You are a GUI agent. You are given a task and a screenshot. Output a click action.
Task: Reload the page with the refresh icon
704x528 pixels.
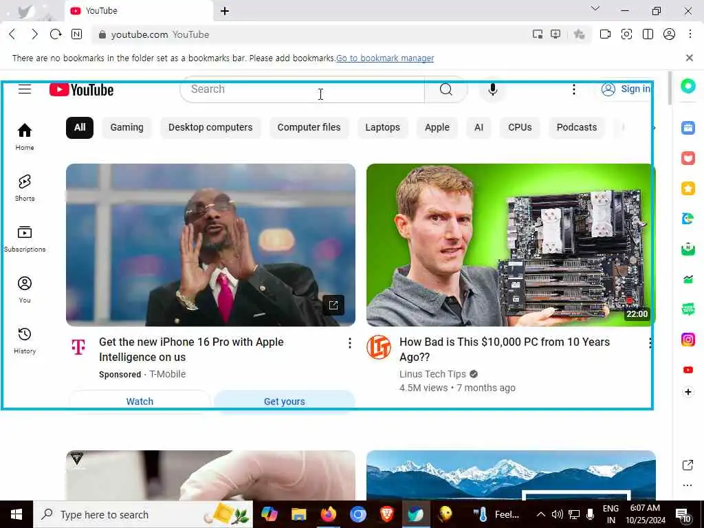(56, 34)
